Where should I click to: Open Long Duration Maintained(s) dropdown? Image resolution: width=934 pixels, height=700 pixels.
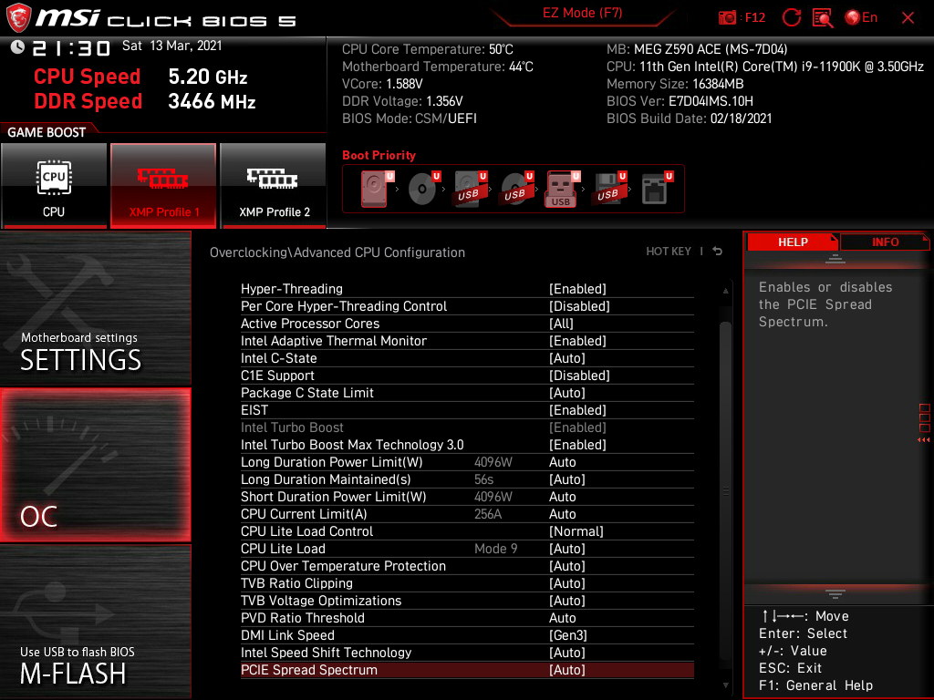pyautogui.click(x=467, y=479)
